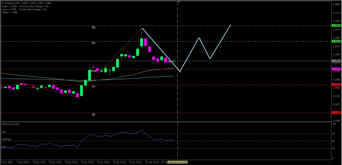Click the red S1 price tag on axis
This screenshot has width=342, height=165.
pyautogui.click(x=336, y=85)
